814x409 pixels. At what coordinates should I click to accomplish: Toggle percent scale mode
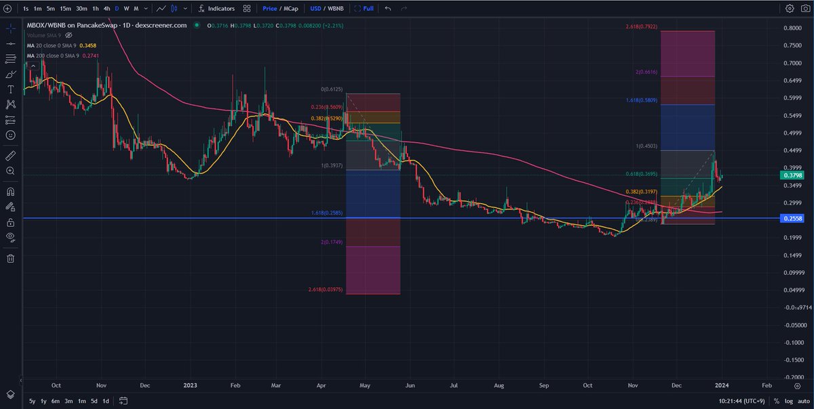[x=777, y=401]
